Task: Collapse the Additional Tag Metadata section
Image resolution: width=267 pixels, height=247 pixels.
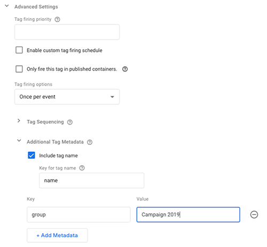Action: pos(19,141)
